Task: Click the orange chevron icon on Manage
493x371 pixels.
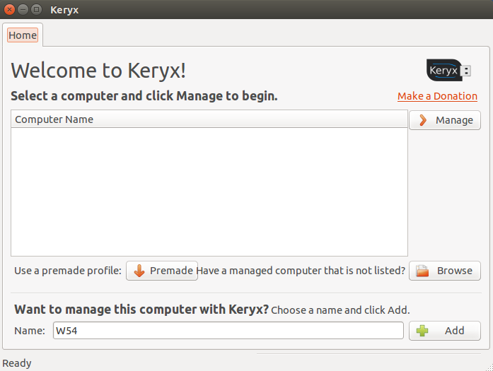Action: (x=423, y=120)
